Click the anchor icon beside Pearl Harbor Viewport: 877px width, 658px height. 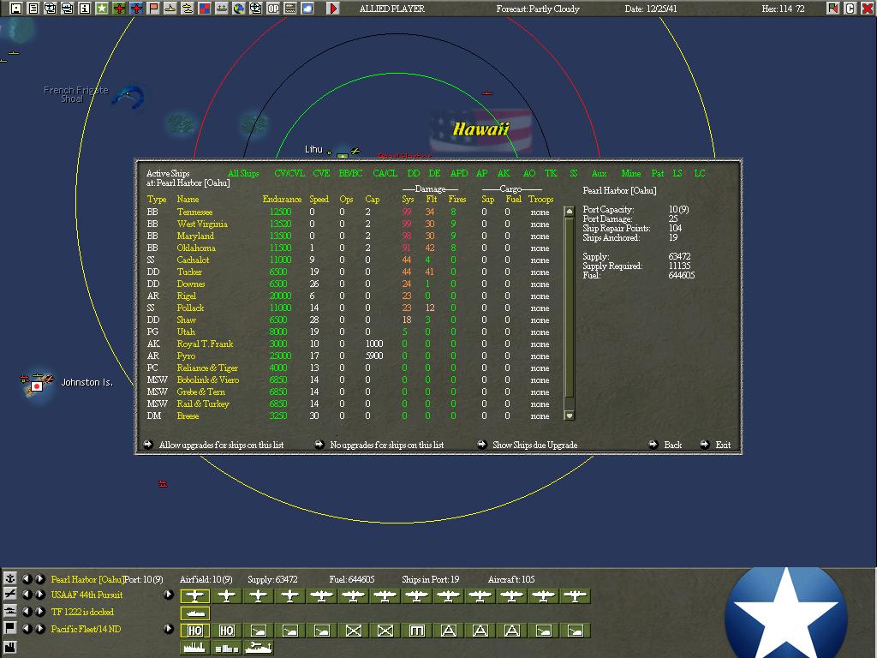click(10, 578)
